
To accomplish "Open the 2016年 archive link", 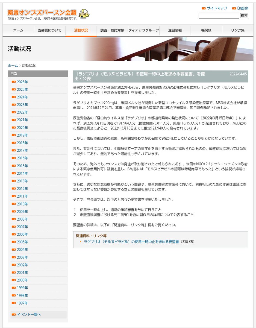I will click(22, 158).
